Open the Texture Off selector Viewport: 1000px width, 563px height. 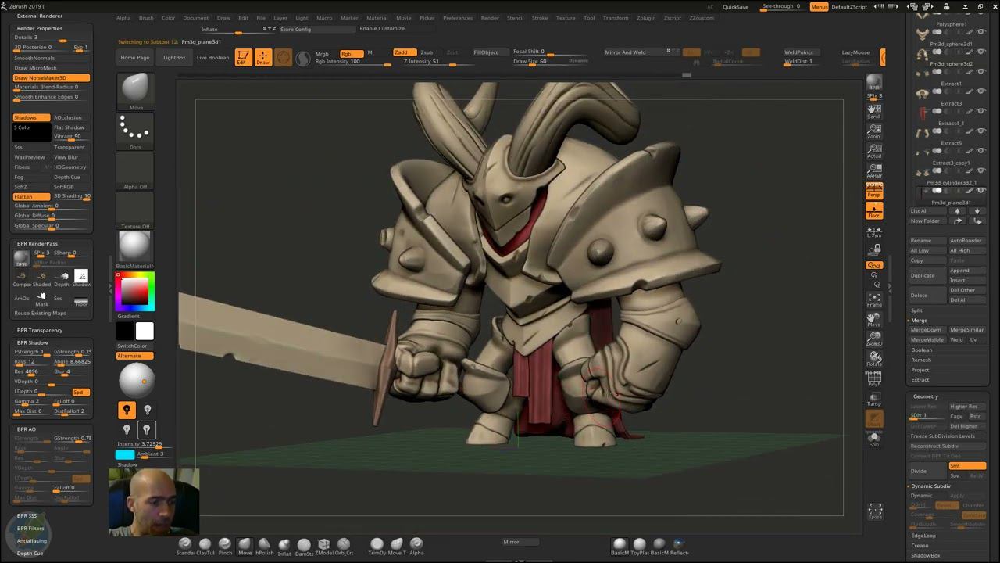point(136,210)
